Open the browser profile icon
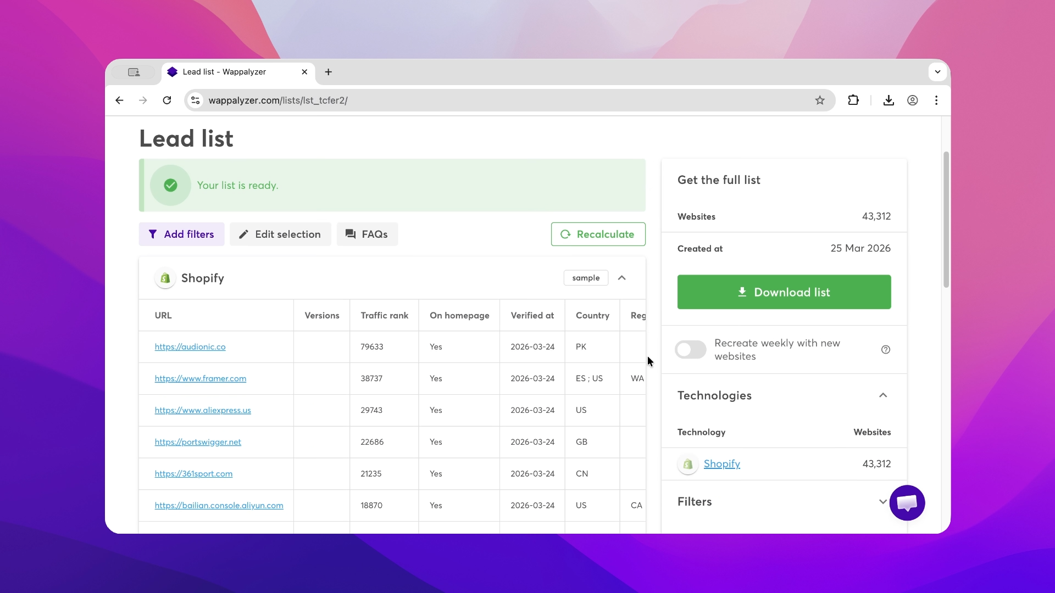Screen dimensions: 1055x593 click(x=913, y=100)
